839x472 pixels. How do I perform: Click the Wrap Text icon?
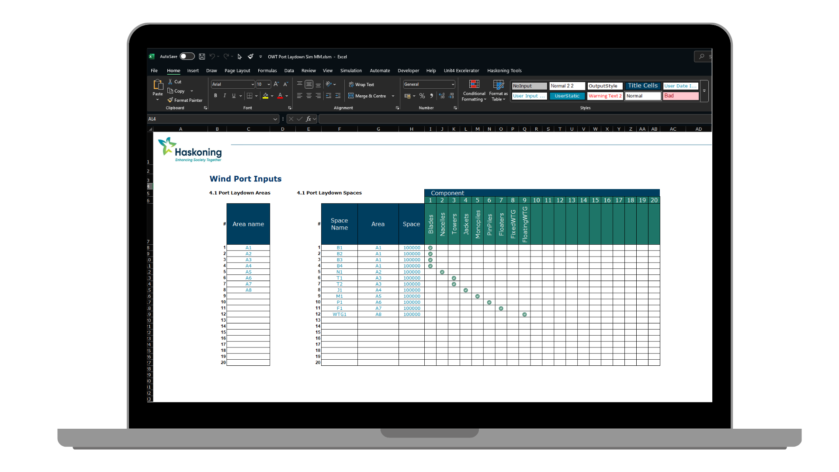pyautogui.click(x=352, y=84)
